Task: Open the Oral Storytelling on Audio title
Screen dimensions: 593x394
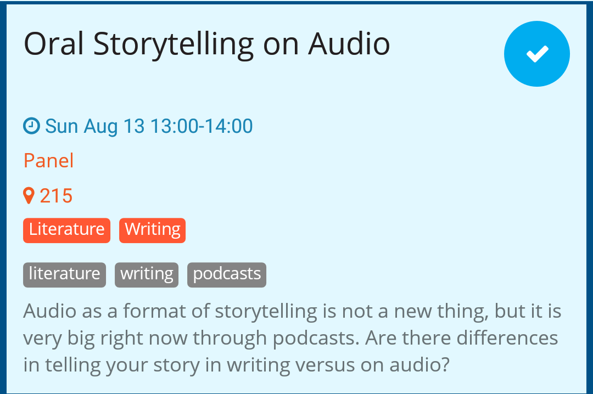Action: [207, 44]
